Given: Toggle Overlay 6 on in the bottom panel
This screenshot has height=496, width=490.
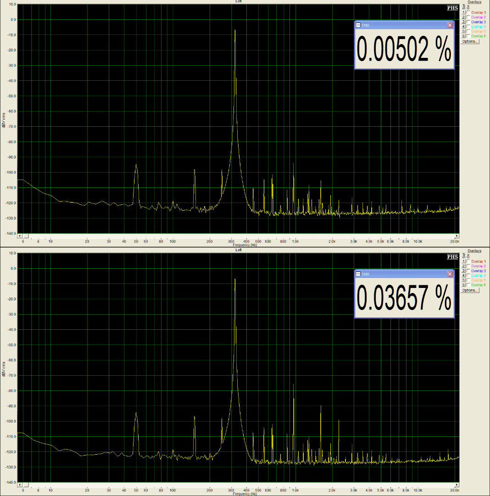Looking at the screenshot, I should 468,285.
